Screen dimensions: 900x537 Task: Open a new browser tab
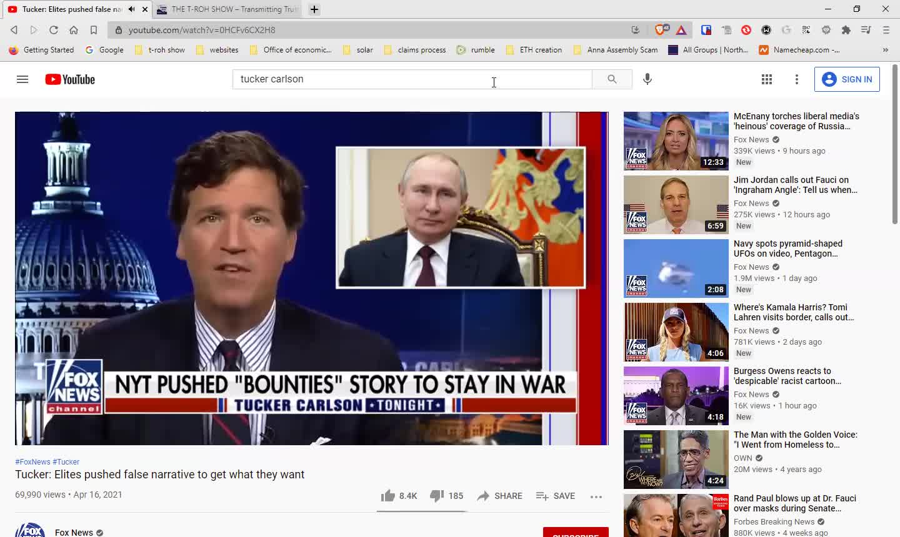click(x=314, y=9)
